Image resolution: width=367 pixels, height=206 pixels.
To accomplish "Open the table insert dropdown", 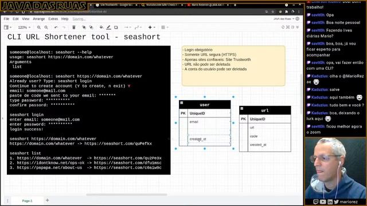I will 165,27.
